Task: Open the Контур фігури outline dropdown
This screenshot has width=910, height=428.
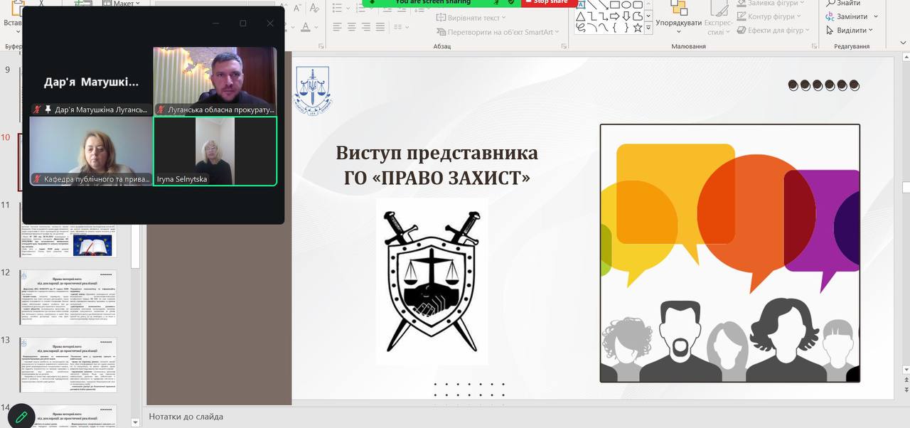Action: [769, 16]
